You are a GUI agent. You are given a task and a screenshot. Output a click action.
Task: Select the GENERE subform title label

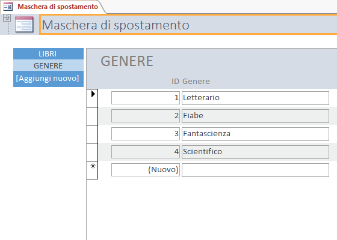[127, 61]
